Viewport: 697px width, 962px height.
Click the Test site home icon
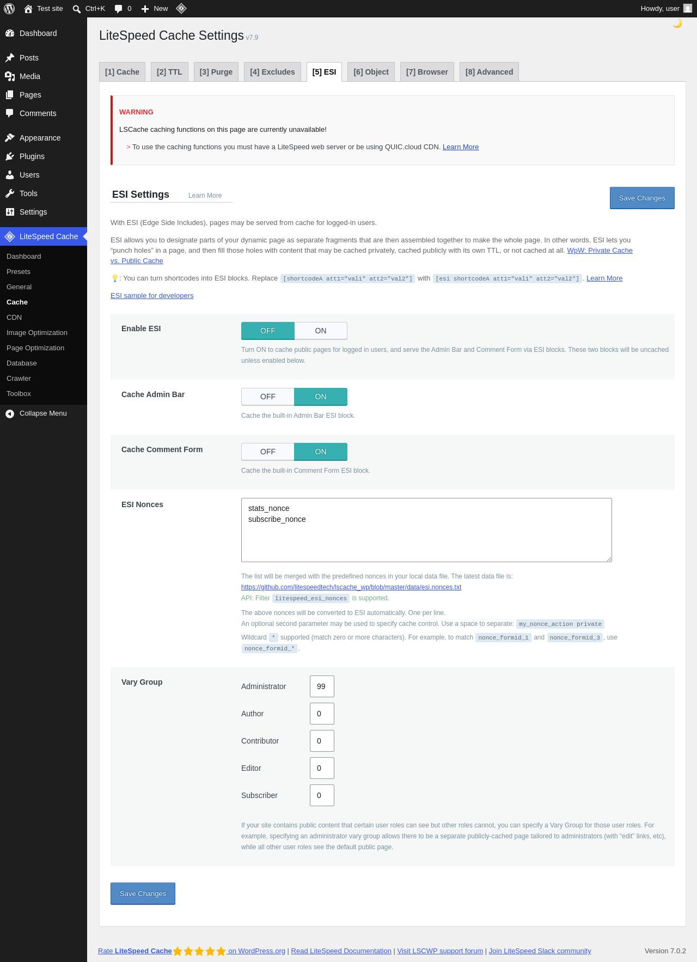pyautogui.click(x=28, y=9)
